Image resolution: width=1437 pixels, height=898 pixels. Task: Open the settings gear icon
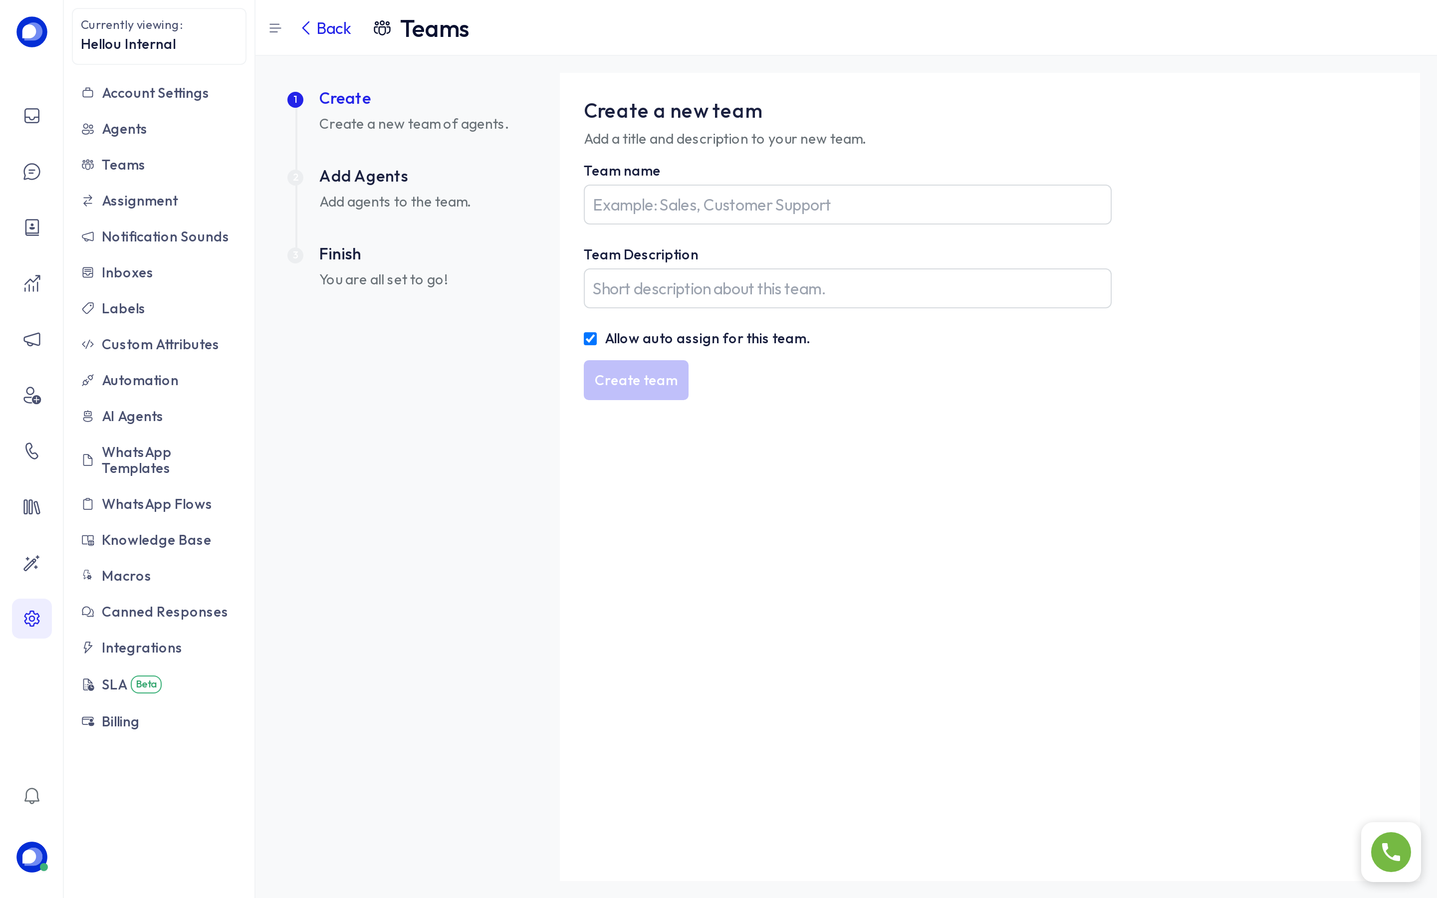[x=31, y=619]
